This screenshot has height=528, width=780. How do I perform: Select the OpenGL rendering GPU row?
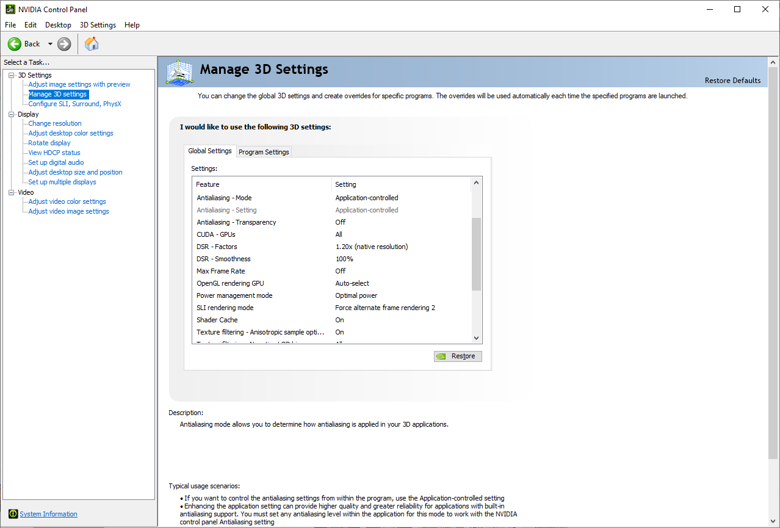[331, 283]
